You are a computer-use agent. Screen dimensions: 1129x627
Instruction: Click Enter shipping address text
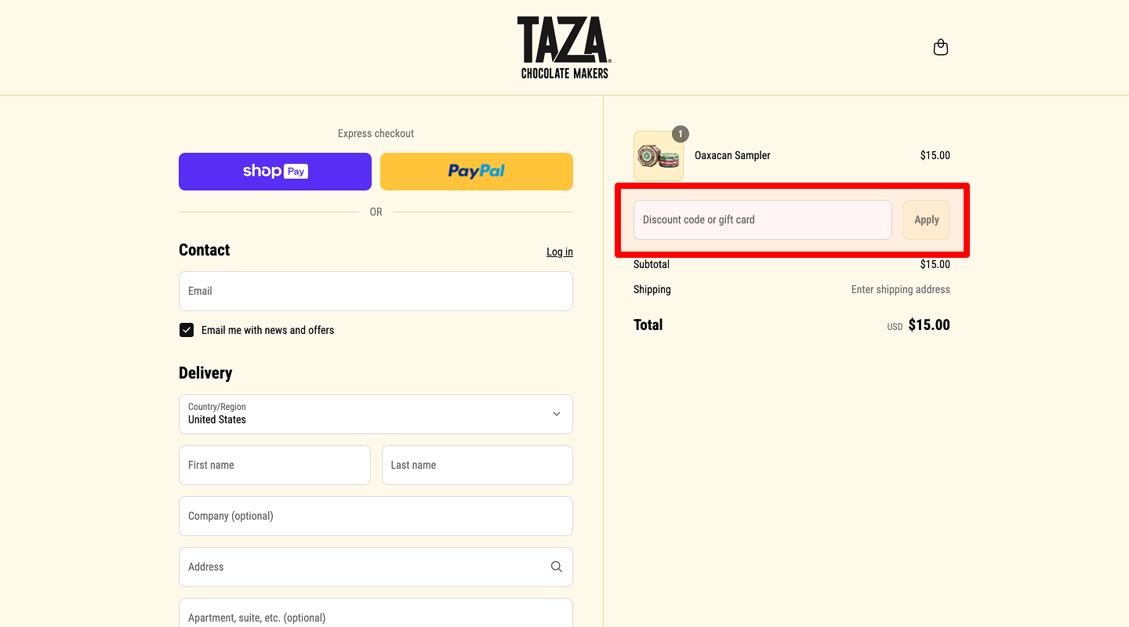[x=899, y=289]
